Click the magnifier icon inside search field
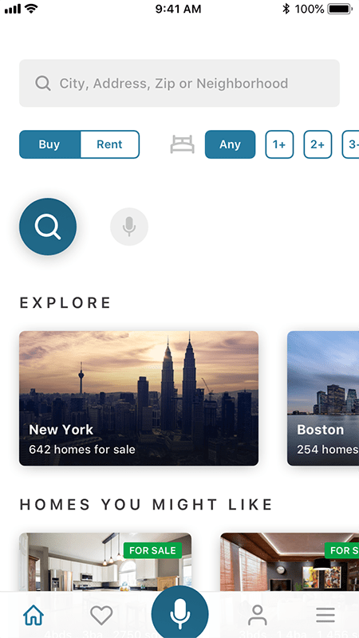Image resolution: width=359 pixels, height=638 pixels. (x=43, y=84)
